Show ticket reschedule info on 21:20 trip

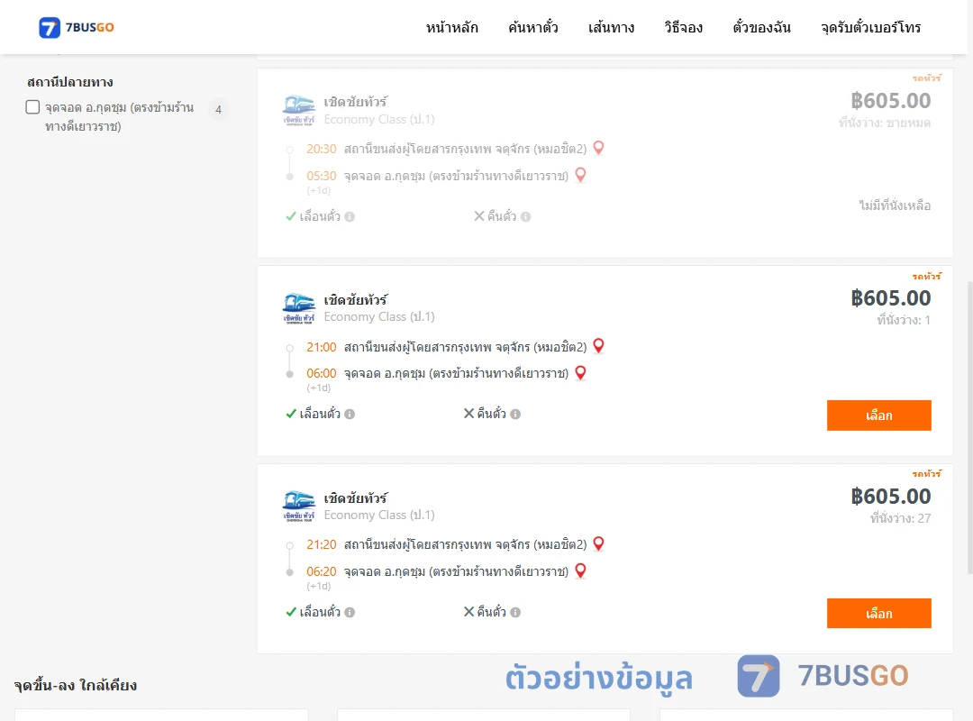pos(350,612)
